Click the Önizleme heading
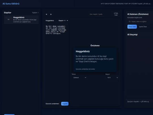This screenshot has width=153, height=115. click(x=95, y=45)
